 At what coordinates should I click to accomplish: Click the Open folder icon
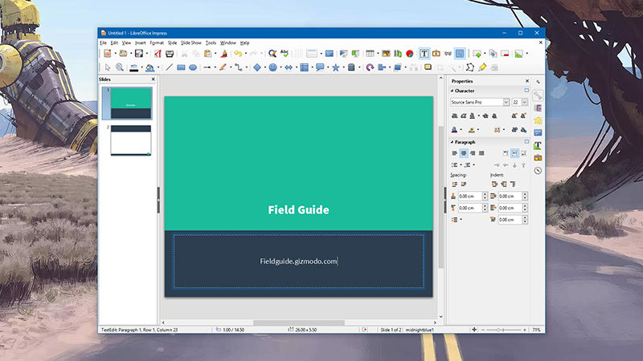tap(123, 54)
